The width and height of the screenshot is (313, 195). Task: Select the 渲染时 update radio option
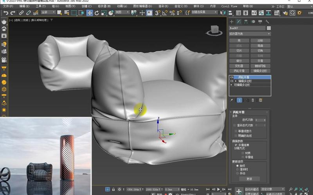pos(237,170)
